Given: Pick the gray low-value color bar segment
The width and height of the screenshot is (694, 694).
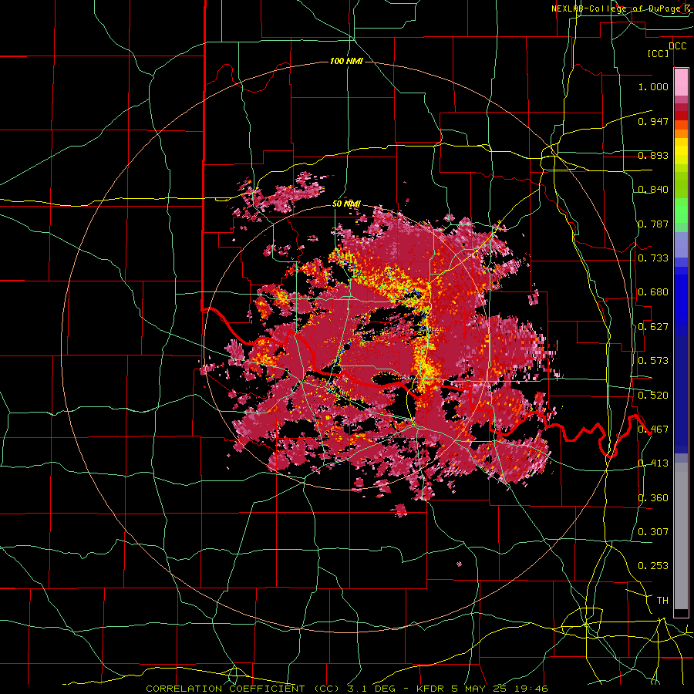Looking at the screenshot, I should [681, 536].
